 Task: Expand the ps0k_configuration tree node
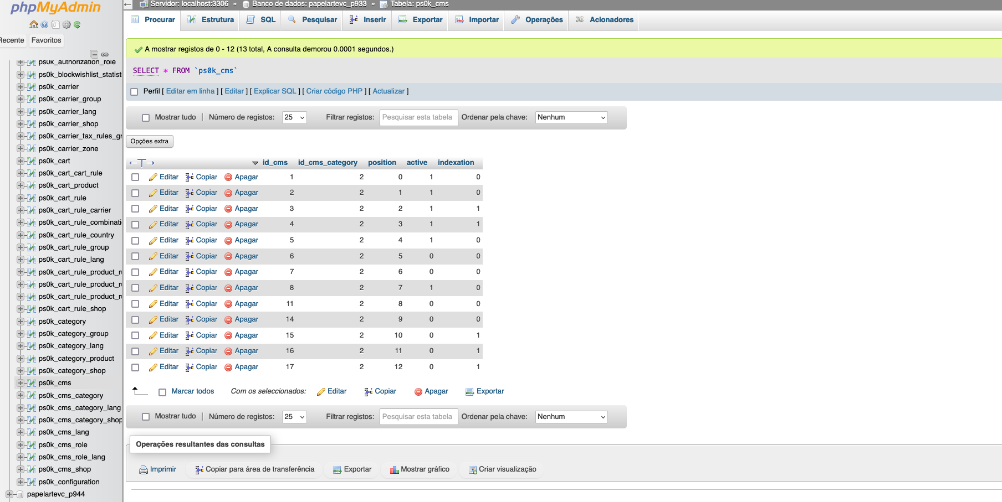[20, 482]
